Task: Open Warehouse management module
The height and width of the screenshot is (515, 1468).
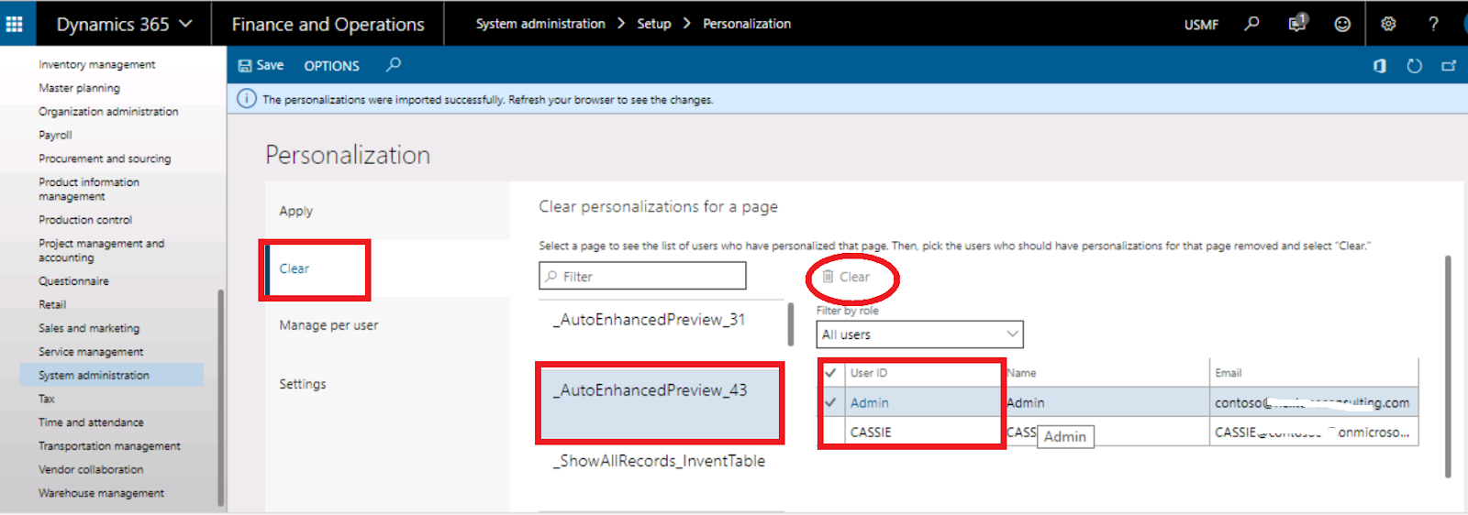Action: pos(101,493)
